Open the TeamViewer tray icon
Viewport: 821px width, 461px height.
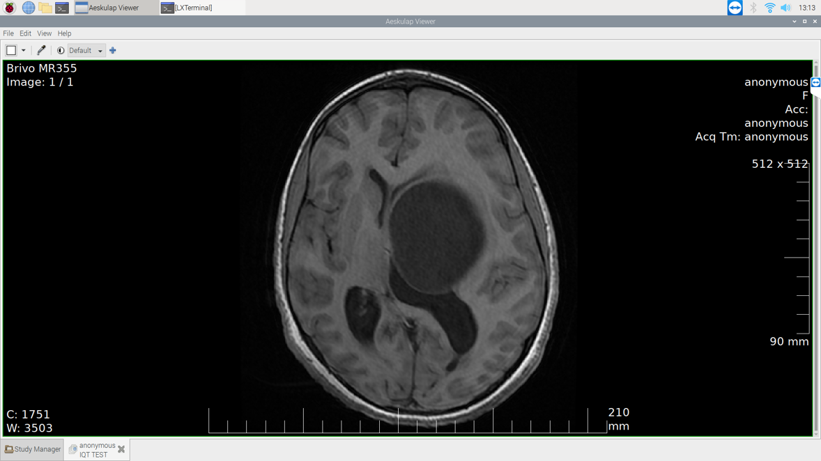click(735, 8)
